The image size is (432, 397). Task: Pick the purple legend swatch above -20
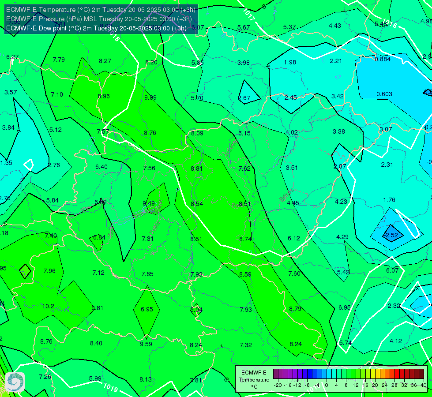[x=276, y=374]
